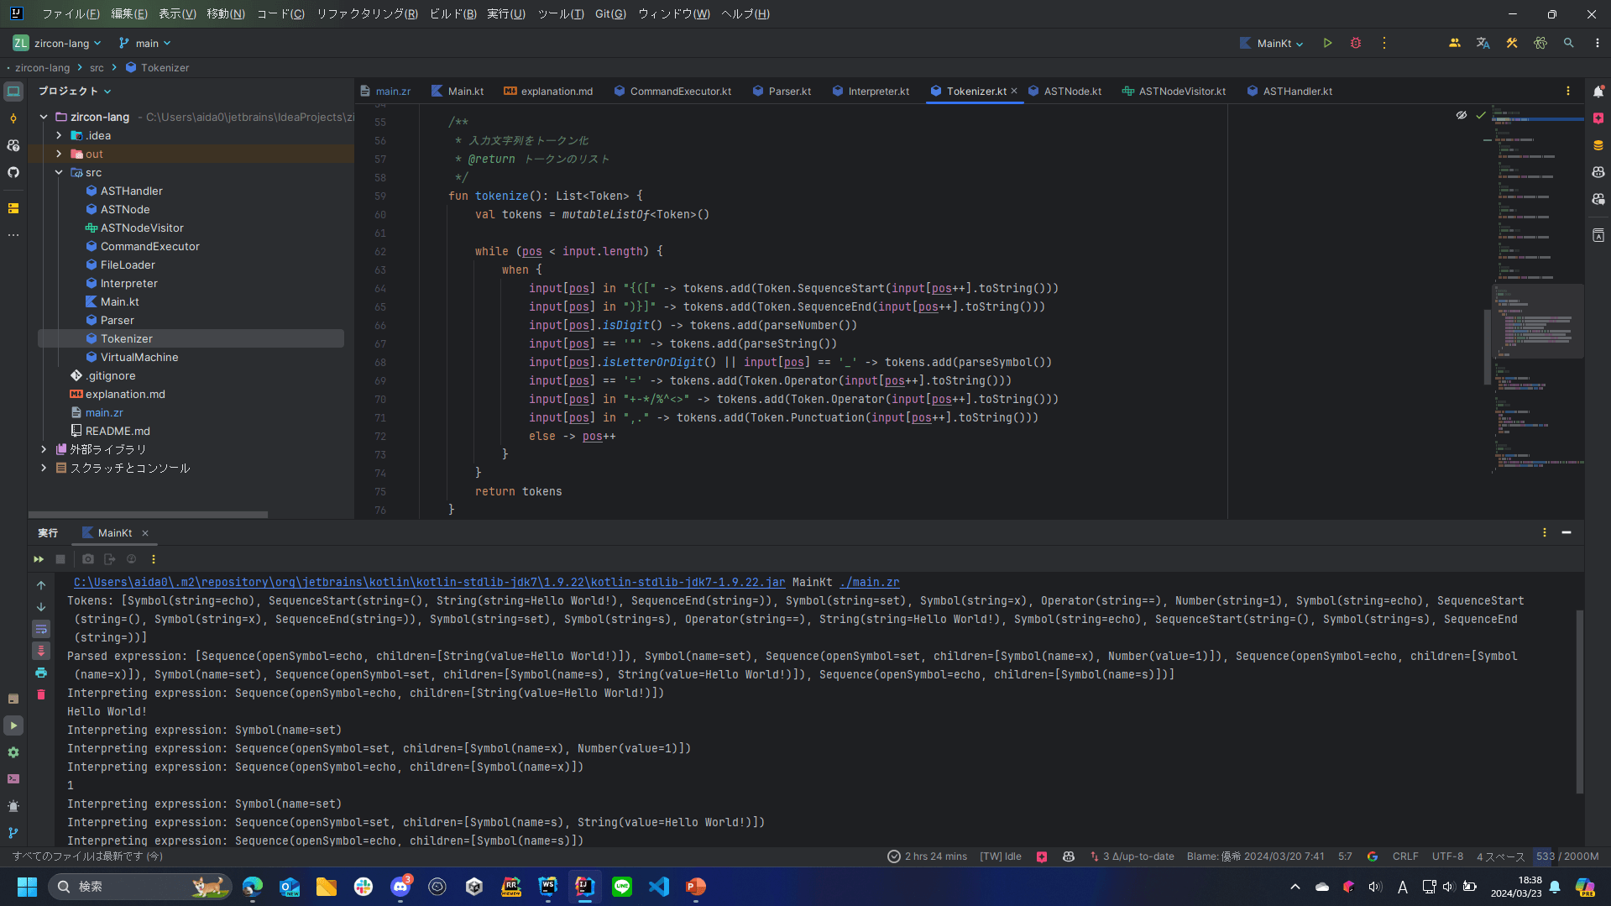
Task: Open Visual Studio Code from the taskbar
Action: (x=659, y=887)
